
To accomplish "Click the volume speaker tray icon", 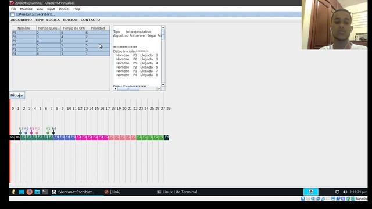I will (x=345, y=192).
